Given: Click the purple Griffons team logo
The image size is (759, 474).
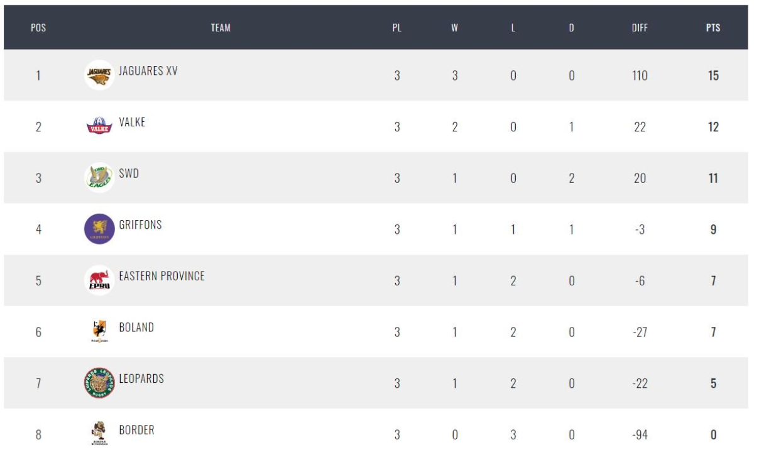Looking at the screenshot, I should [99, 229].
